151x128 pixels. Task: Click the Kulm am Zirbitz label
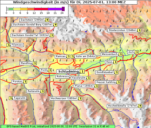tap(85, 56)
